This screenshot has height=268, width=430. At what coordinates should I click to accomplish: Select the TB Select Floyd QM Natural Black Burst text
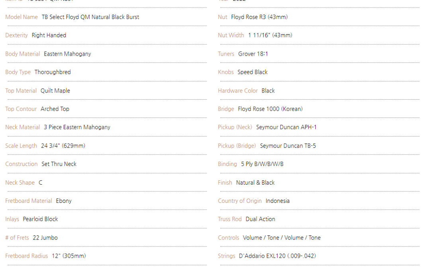pyautogui.click(x=90, y=17)
